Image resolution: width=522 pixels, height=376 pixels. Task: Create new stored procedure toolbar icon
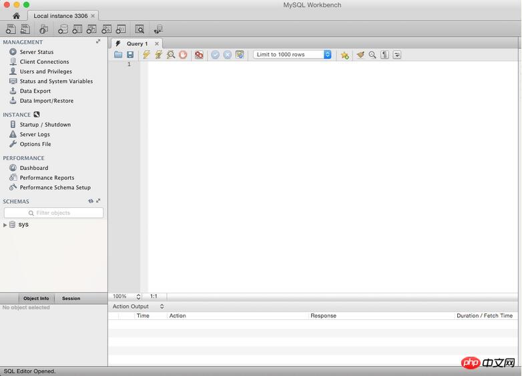(106, 29)
